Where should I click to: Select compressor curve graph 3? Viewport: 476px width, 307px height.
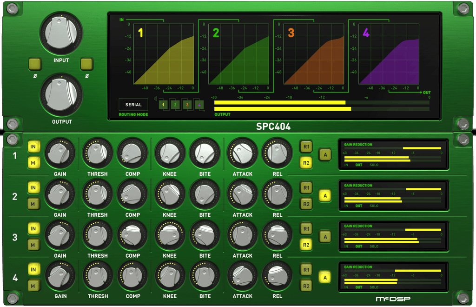(x=314, y=54)
